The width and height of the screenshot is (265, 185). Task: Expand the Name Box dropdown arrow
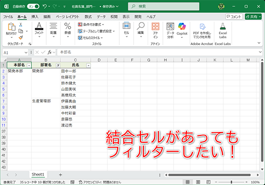26,53
